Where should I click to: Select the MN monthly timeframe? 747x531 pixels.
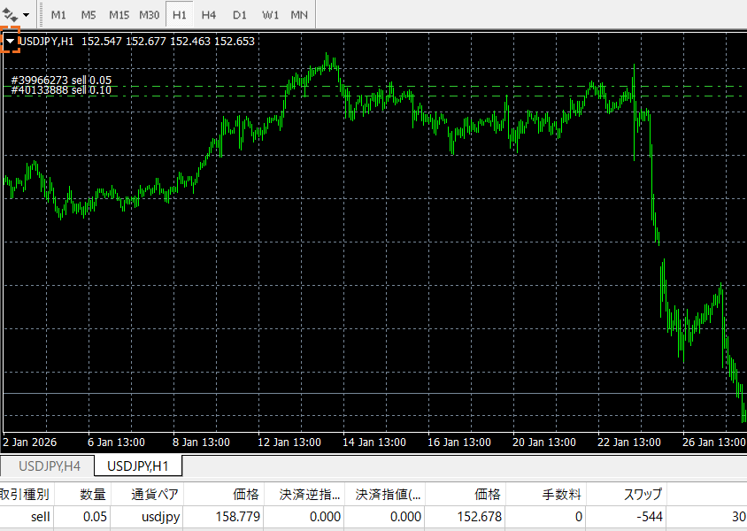pyautogui.click(x=299, y=14)
